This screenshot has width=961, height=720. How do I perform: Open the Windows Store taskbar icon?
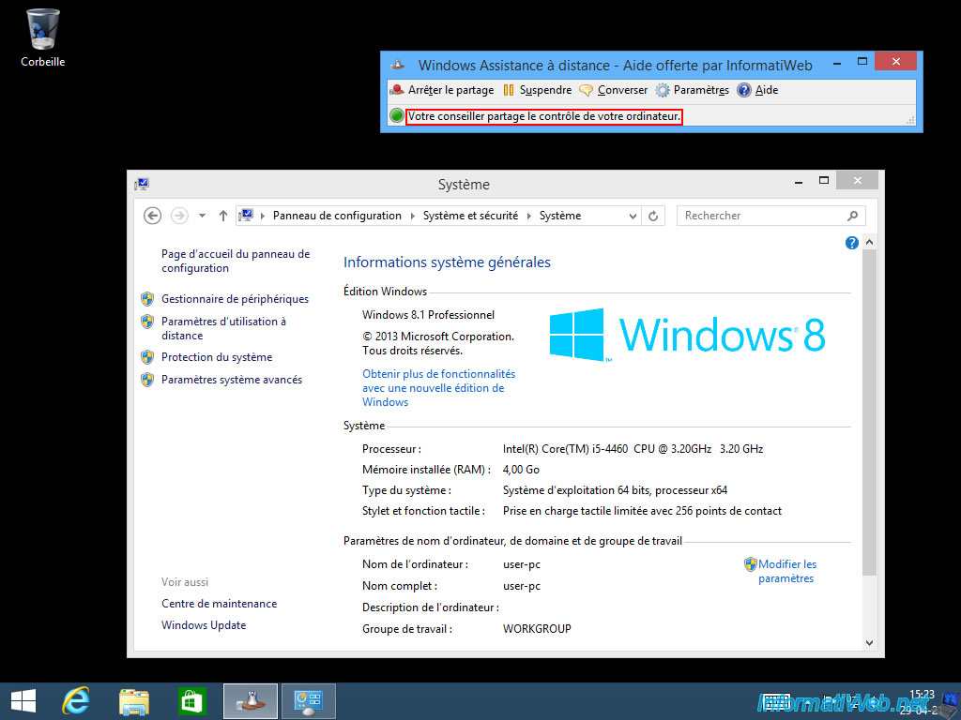point(191,701)
